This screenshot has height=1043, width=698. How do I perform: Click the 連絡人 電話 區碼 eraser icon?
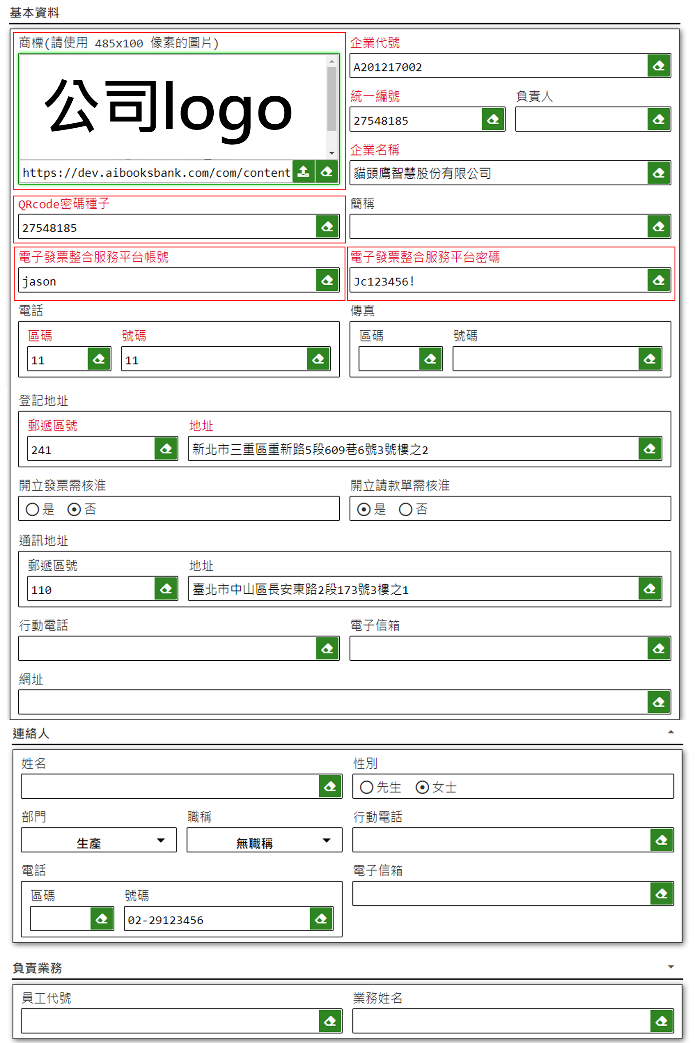point(102,918)
